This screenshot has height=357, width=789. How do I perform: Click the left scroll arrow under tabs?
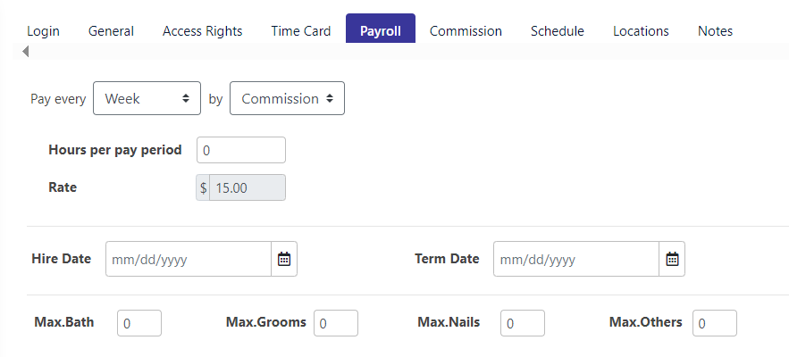(26, 51)
